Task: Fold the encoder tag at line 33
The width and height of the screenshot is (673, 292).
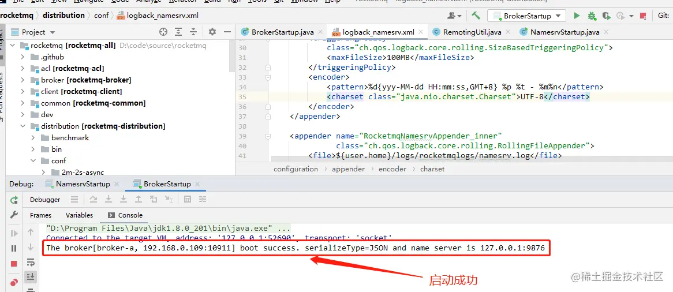Action: (x=268, y=77)
